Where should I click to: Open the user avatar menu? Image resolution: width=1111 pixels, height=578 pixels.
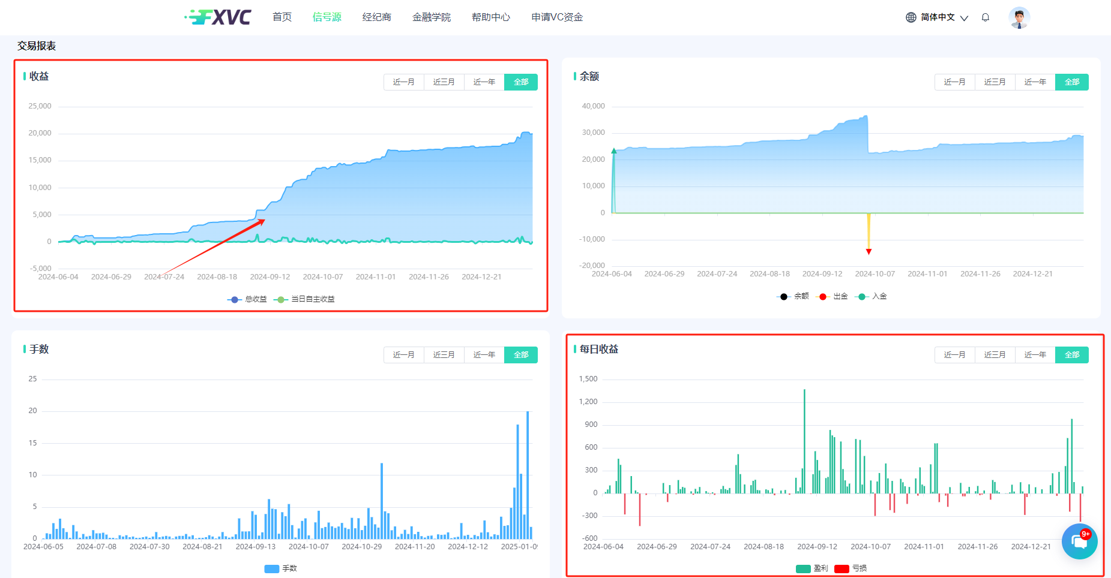[1019, 17]
